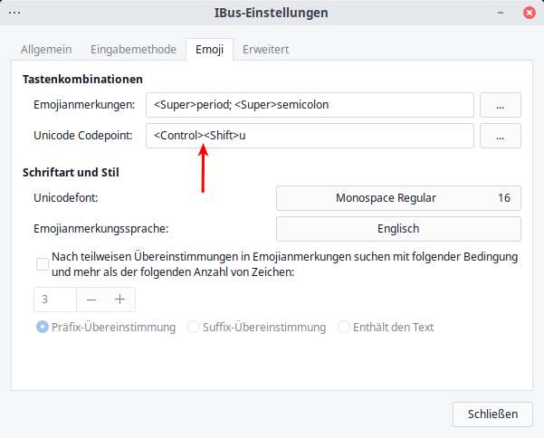544x438 pixels.
Task: Select Enthält den Text radio option
Action: click(386, 327)
